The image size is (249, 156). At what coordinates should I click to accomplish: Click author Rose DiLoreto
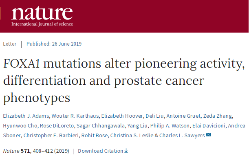coord(57,126)
